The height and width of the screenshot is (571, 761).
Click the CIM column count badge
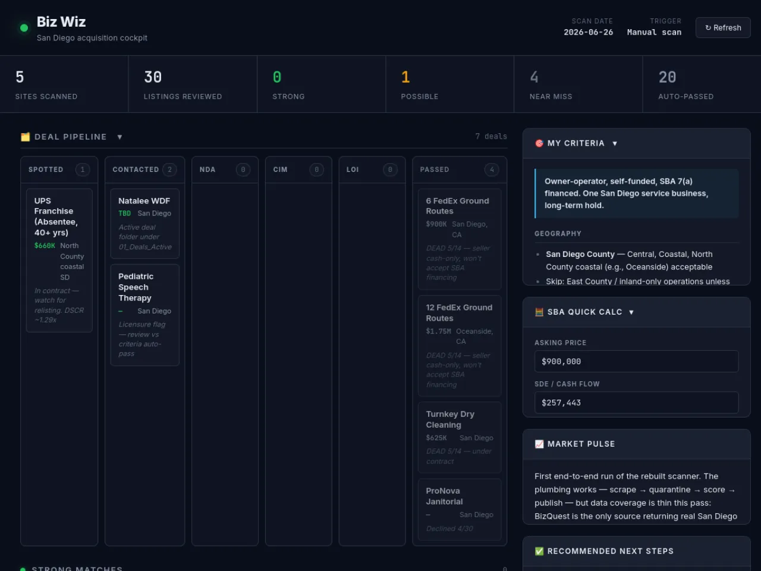coord(317,170)
